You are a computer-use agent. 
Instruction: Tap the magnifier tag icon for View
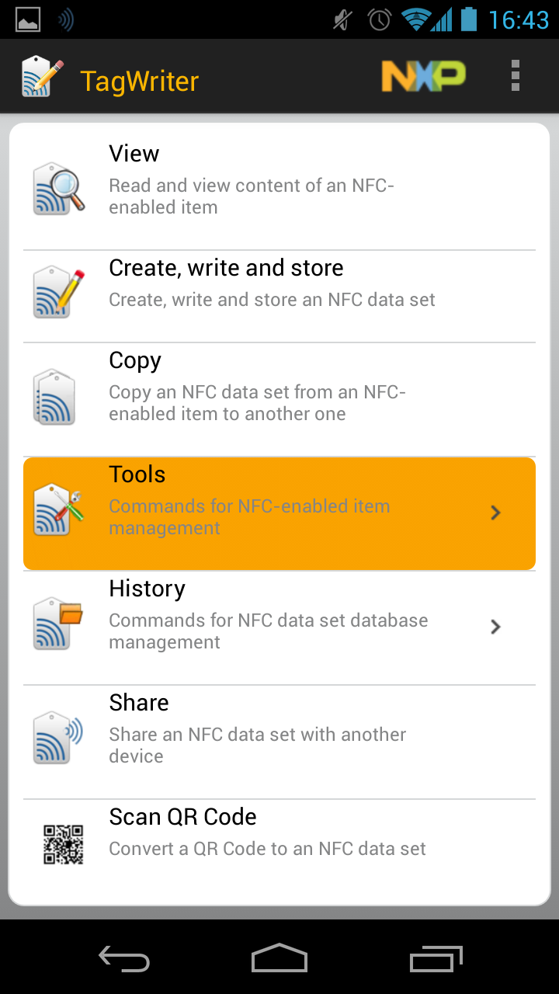59,188
